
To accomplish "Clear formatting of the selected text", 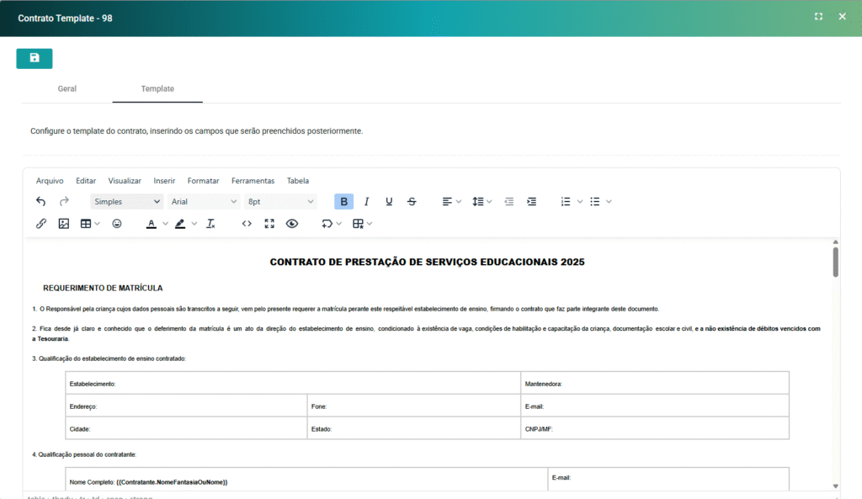I will 210,224.
